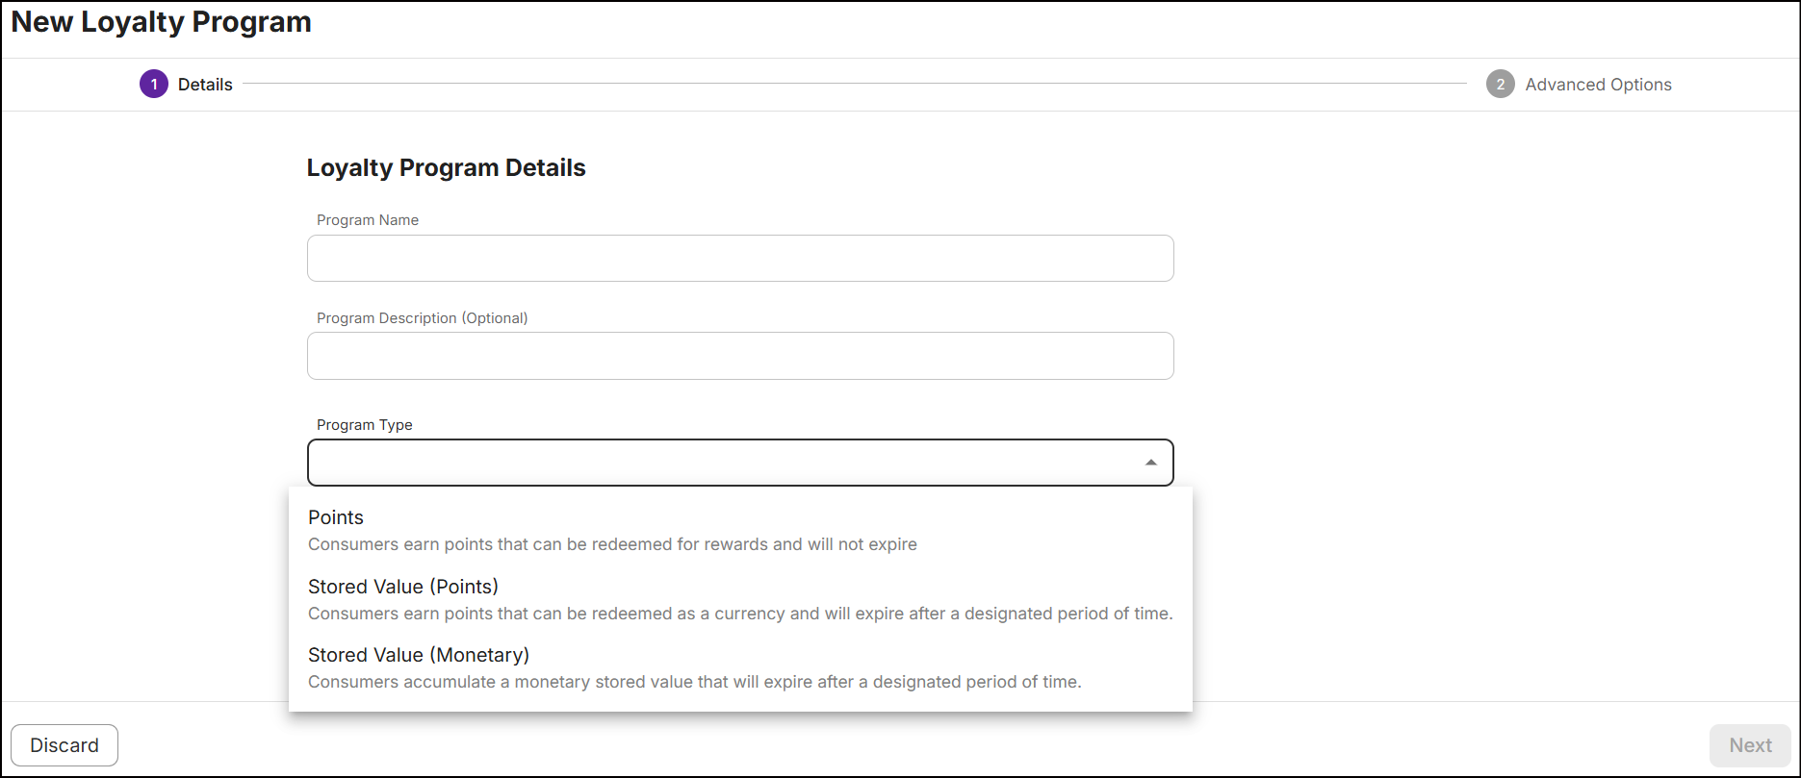
Task: Click the Program Name field label
Action: tap(368, 220)
